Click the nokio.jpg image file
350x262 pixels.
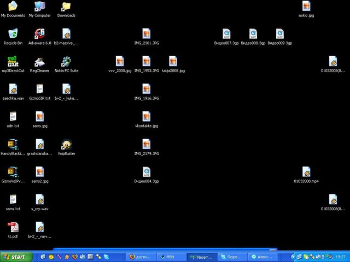coord(306,7)
